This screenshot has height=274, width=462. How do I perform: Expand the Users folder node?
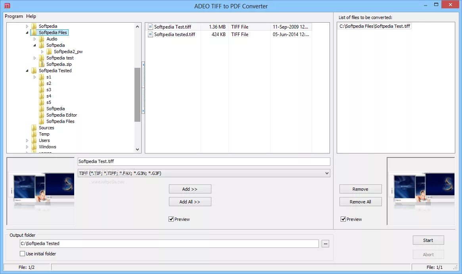(27, 140)
